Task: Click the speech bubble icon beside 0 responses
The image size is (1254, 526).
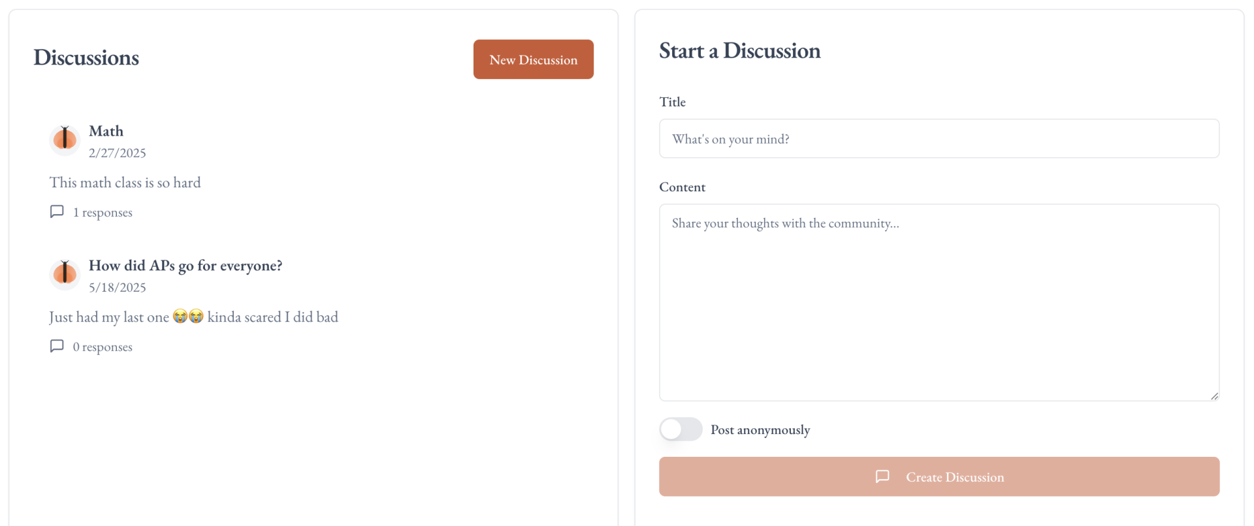Action: point(57,346)
